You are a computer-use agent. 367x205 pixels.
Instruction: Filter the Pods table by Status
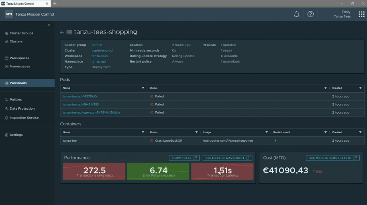pyautogui.click(x=325, y=88)
